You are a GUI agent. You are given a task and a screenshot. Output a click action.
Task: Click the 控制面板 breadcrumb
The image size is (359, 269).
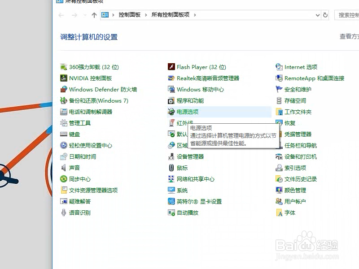[x=129, y=15]
